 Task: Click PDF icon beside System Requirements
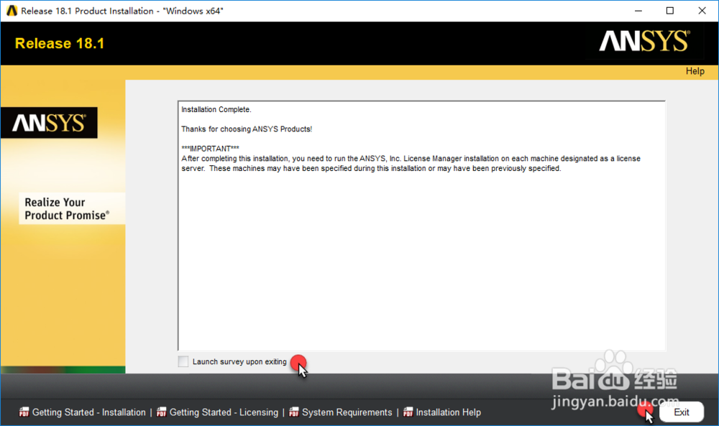point(294,412)
